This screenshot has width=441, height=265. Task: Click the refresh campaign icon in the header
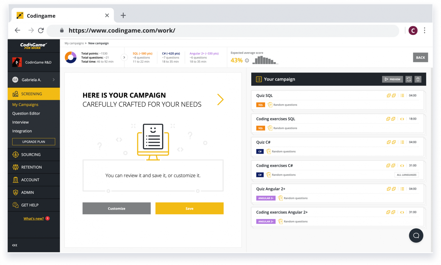pos(409,79)
